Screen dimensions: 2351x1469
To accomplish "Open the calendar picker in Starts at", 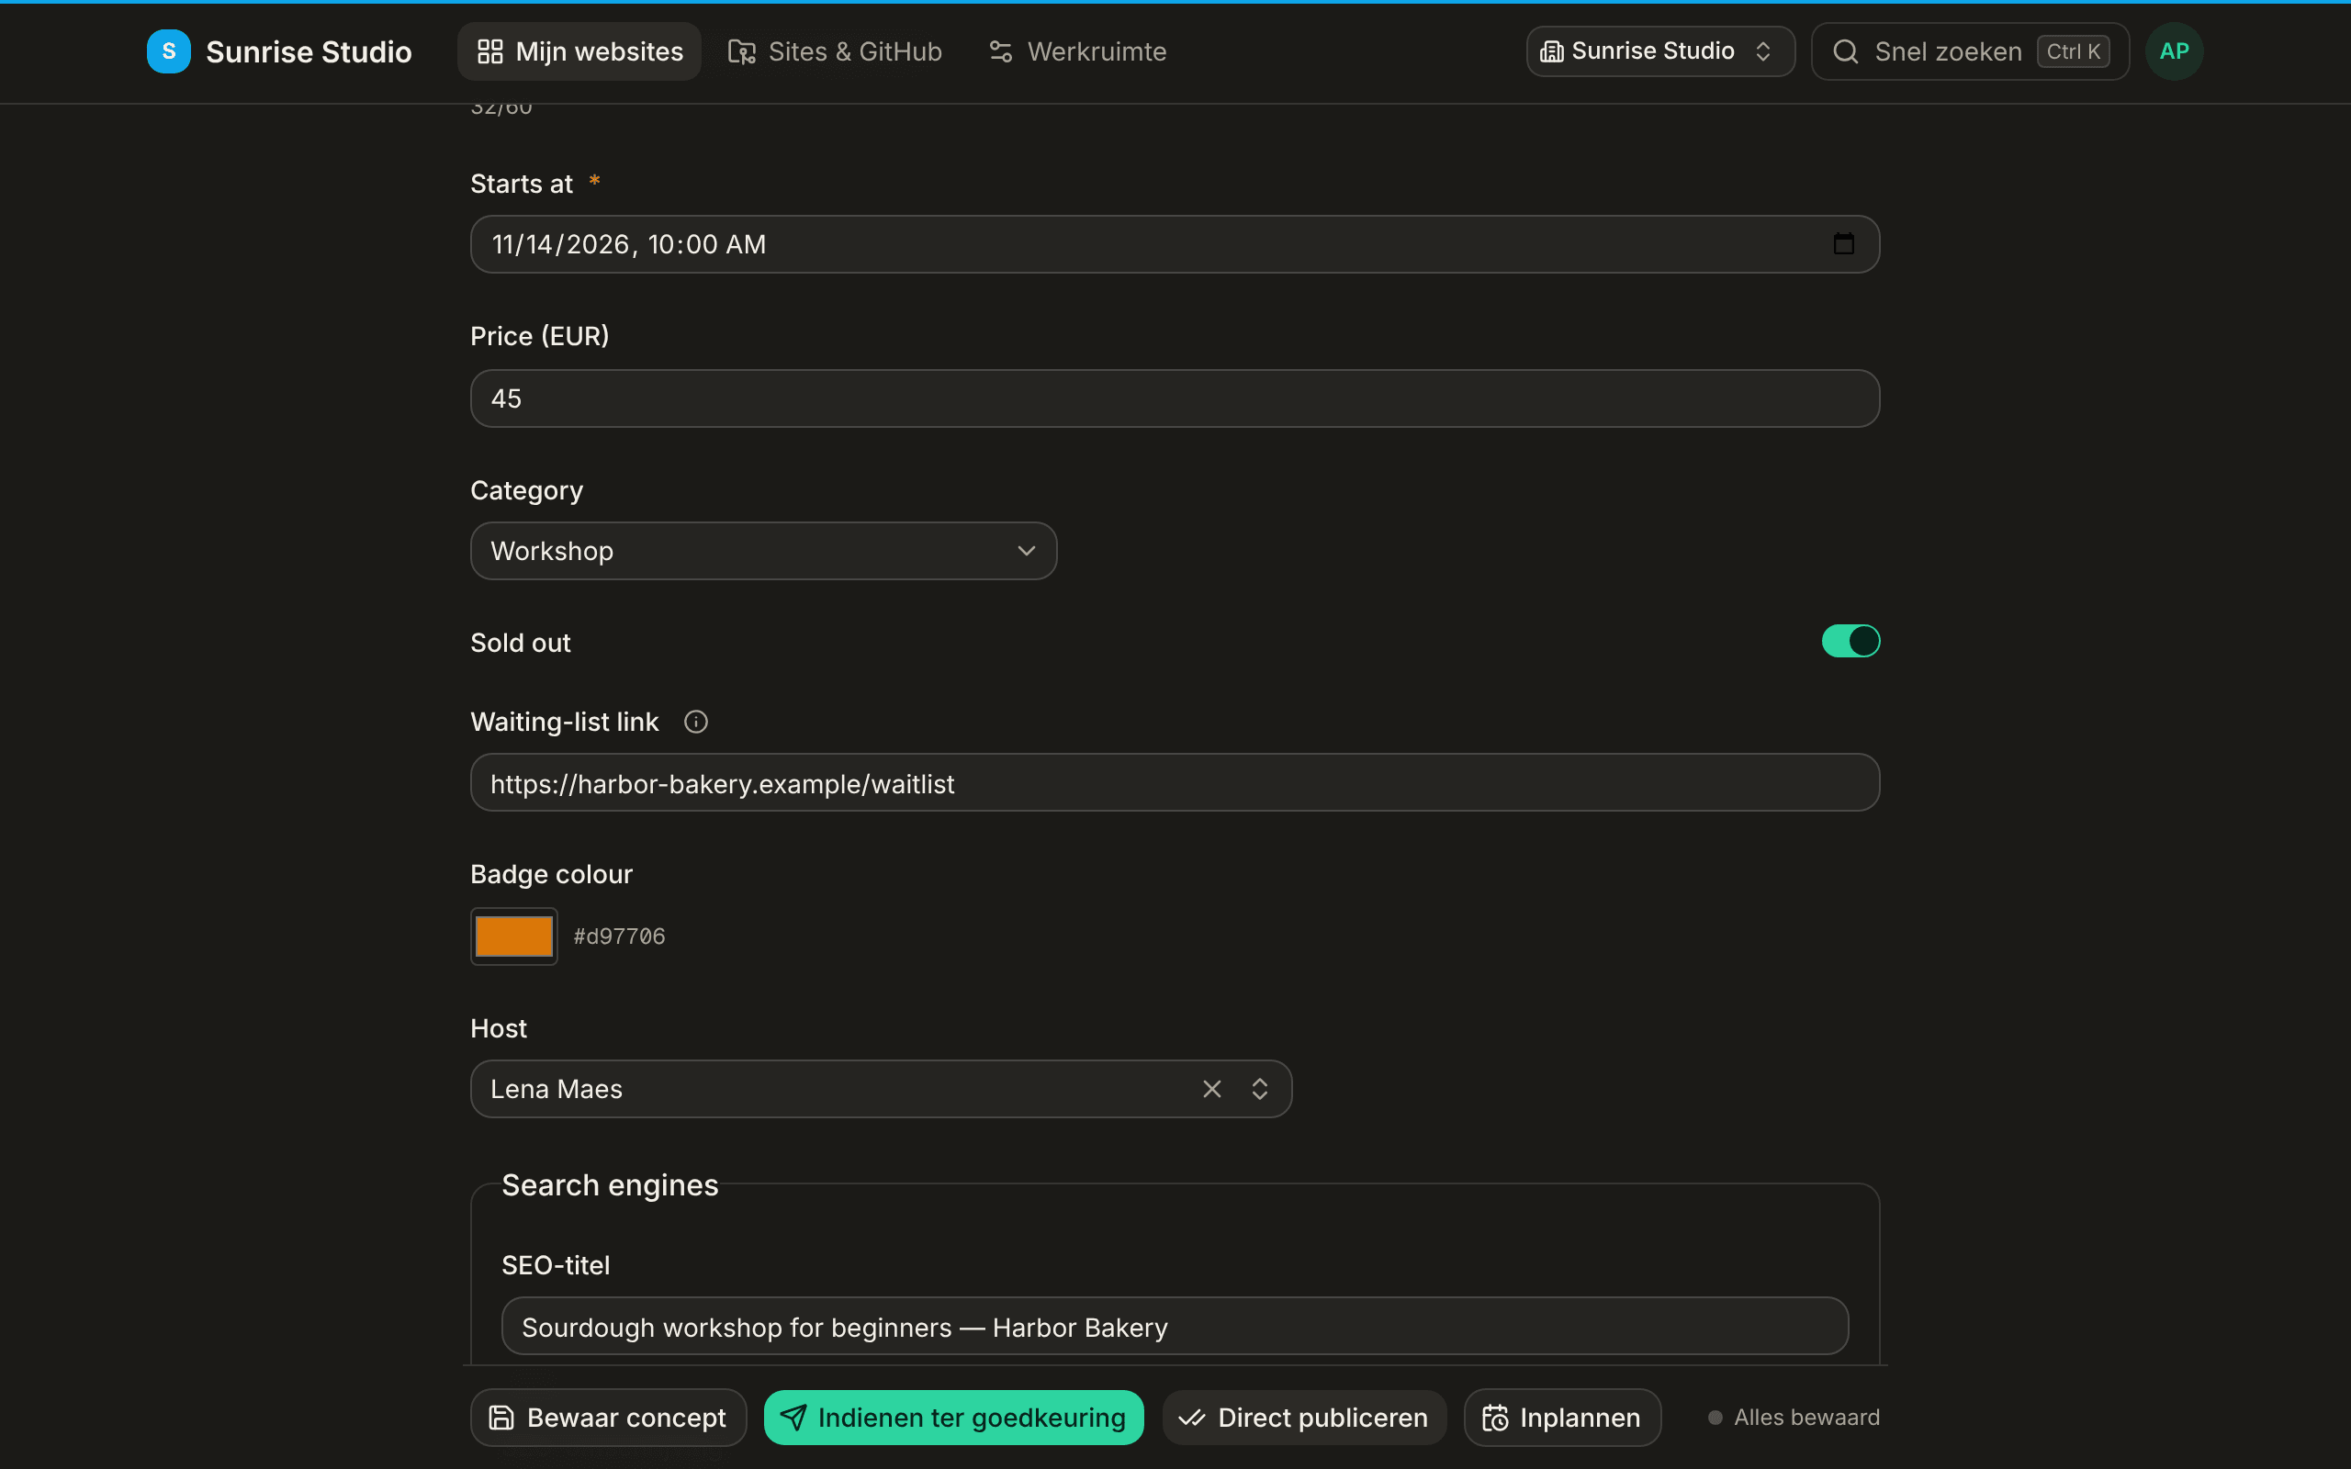I will point(1843,244).
